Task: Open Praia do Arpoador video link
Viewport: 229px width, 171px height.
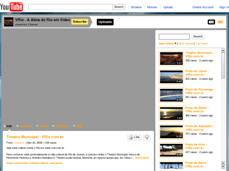Action: coord(200,128)
